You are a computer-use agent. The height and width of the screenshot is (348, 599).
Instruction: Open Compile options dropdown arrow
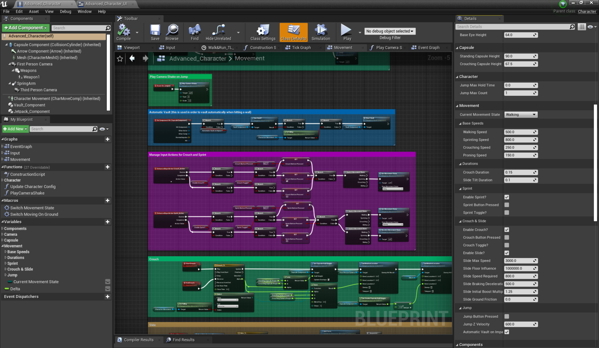coord(137,33)
